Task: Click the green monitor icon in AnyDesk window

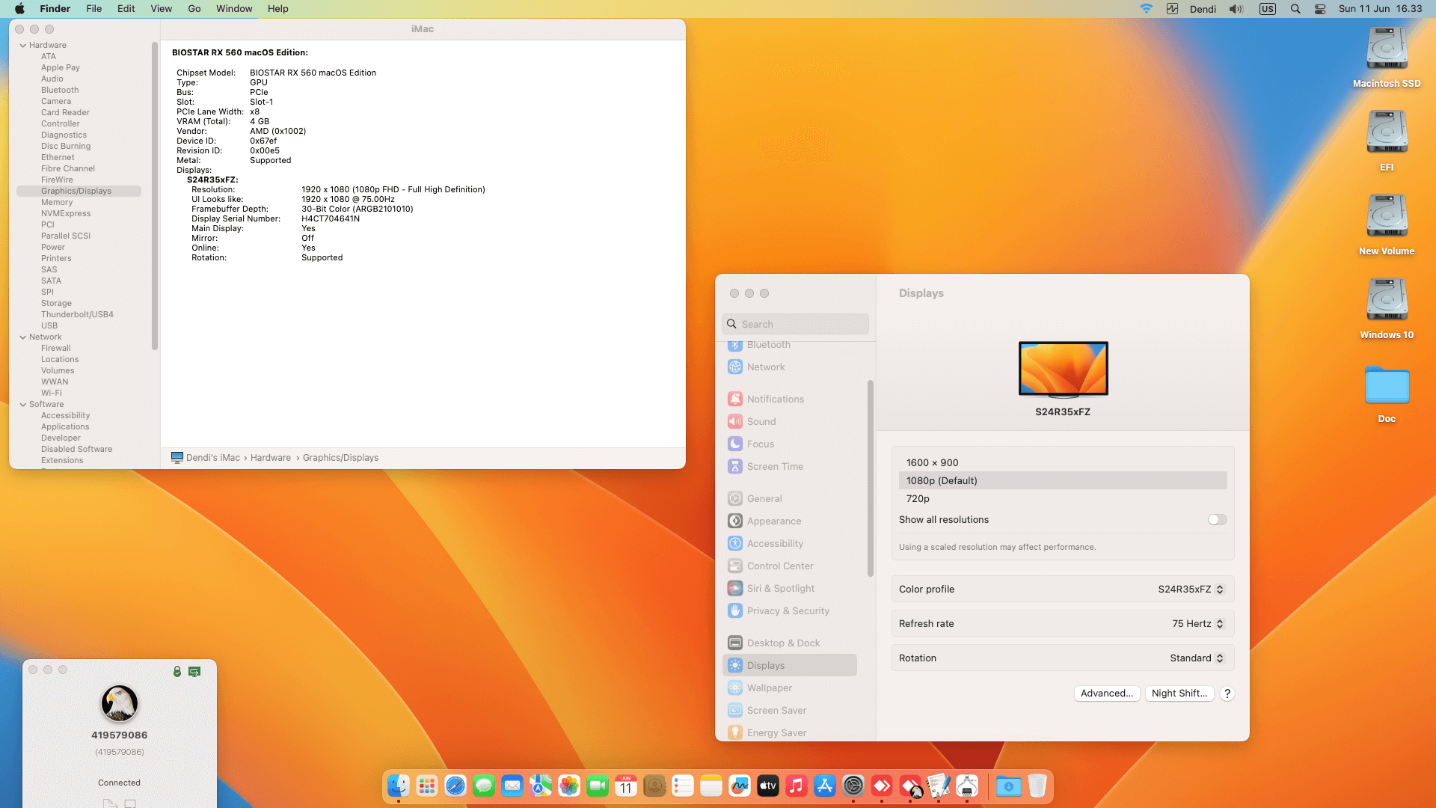Action: (194, 671)
